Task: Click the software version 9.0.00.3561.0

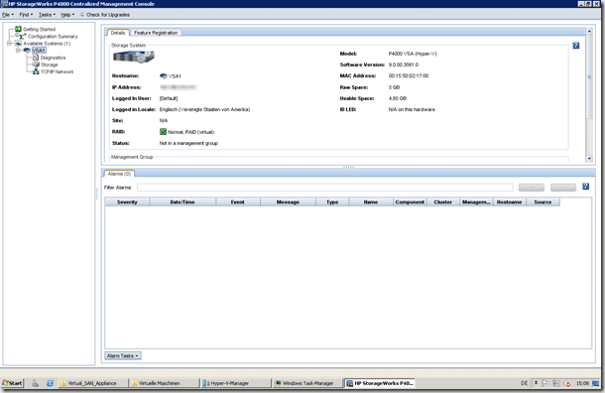Action: tap(404, 65)
